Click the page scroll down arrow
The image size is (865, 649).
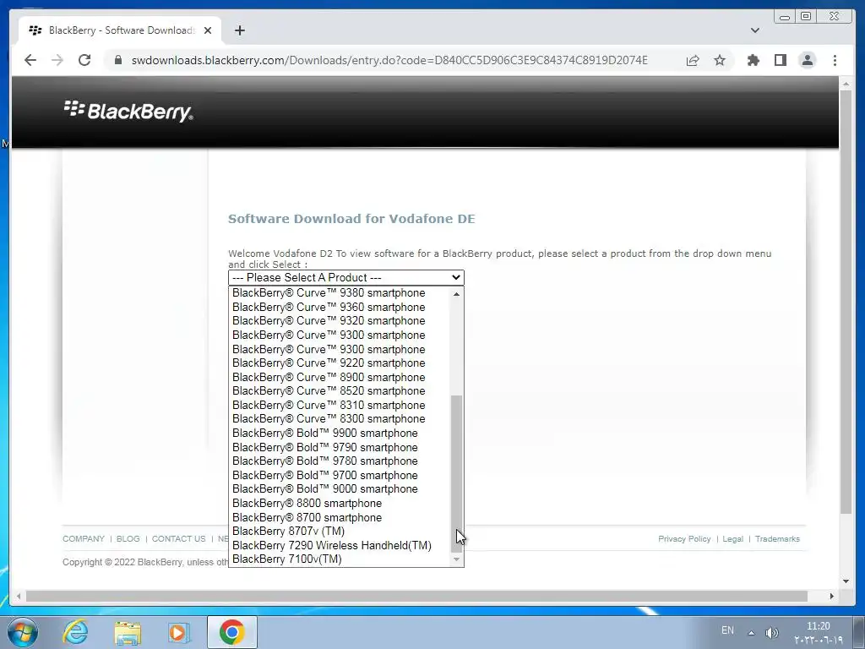846,581
